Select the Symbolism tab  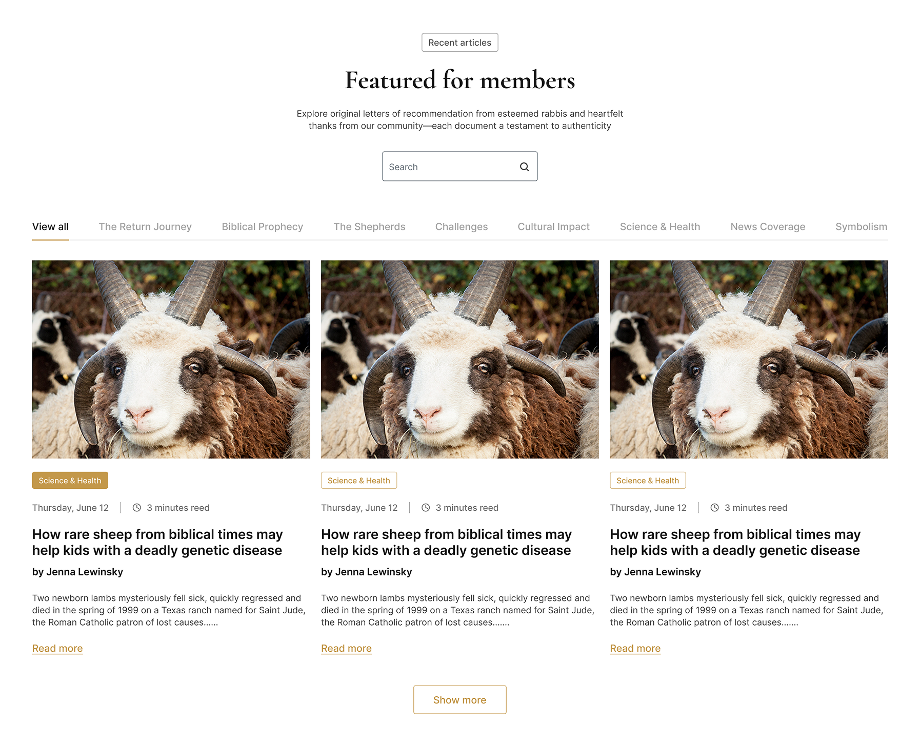pos(861,226)
